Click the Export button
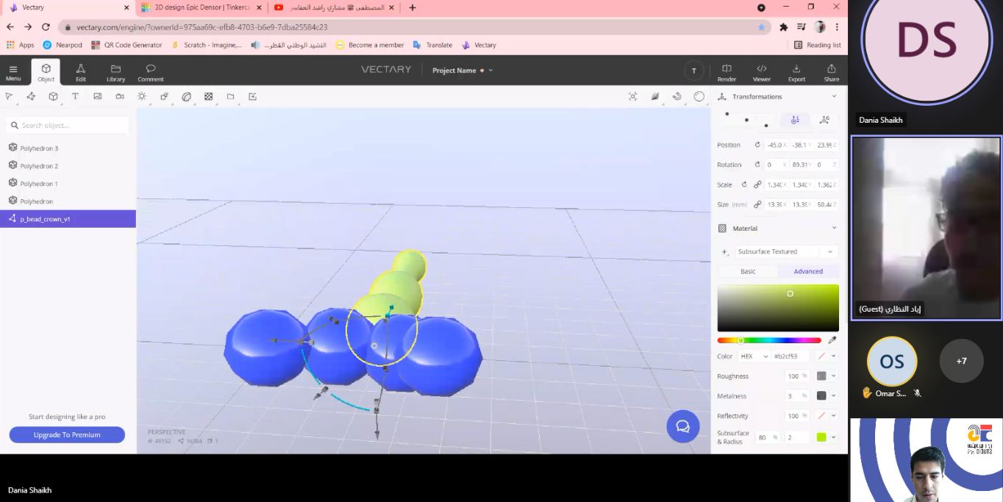The width and height of the screenshot is (1003, 502). [x=796, y=72]
